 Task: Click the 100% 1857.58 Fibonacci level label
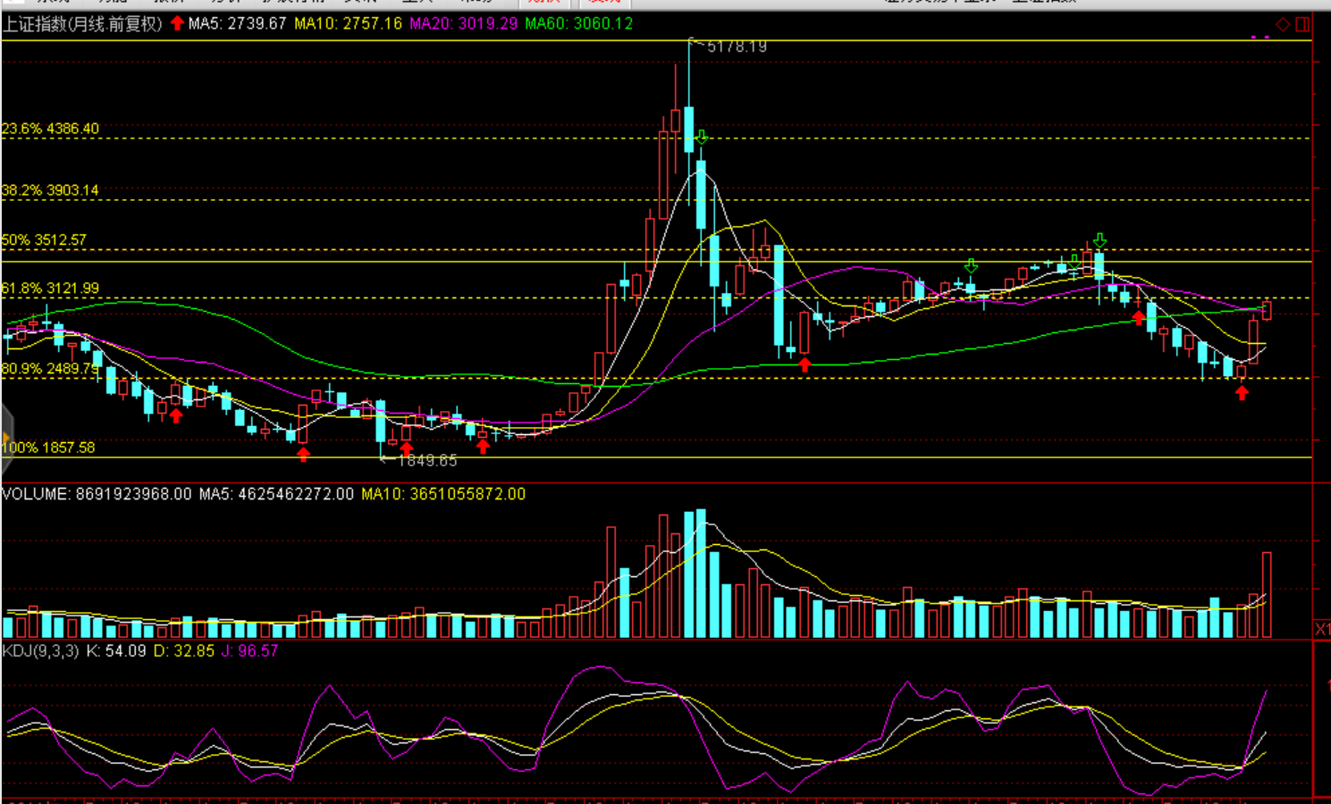tap(48, 448)
